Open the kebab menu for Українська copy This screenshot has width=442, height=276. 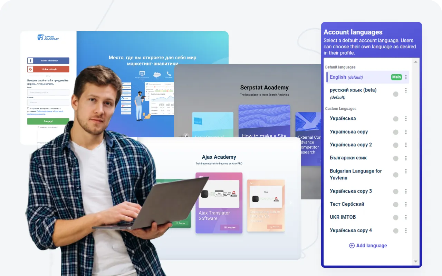coord(406,132)
